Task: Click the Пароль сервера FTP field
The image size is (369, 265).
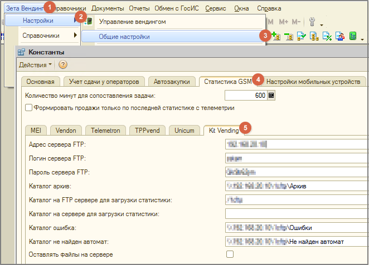Action: 297,172
